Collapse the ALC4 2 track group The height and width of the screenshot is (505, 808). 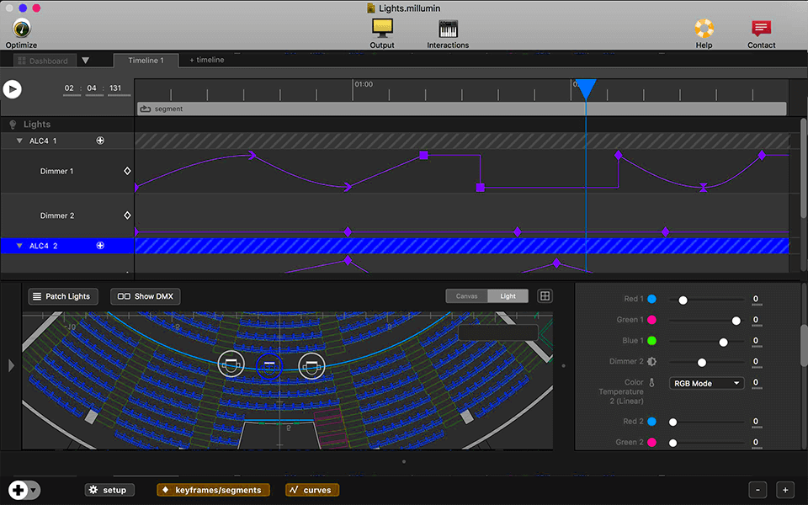click(x=19, y=246)
